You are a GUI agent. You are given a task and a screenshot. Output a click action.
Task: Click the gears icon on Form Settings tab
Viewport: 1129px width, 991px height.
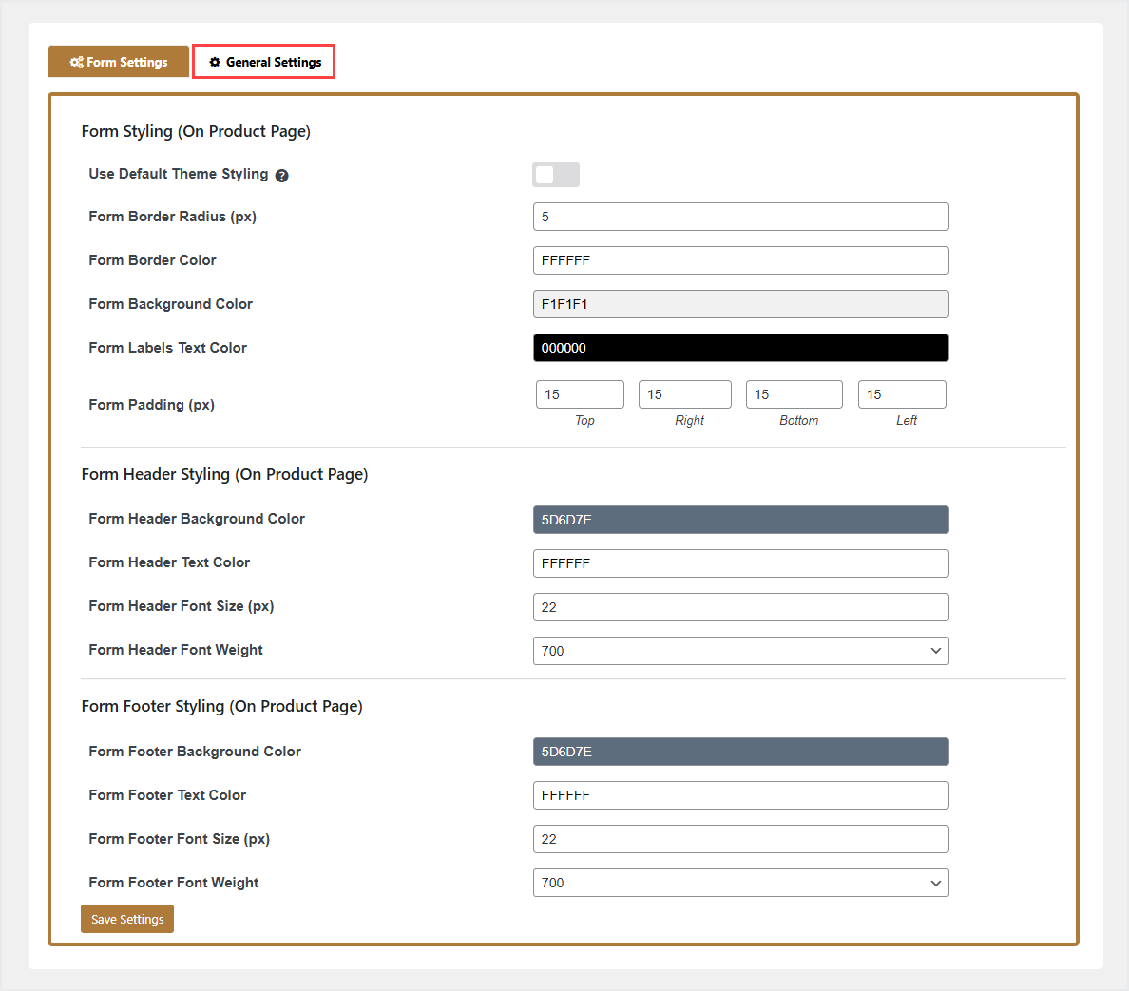coord(76,63)
